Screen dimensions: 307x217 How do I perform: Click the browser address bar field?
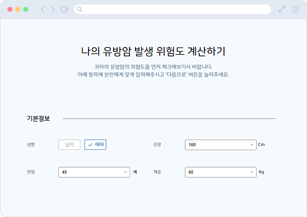173,9
